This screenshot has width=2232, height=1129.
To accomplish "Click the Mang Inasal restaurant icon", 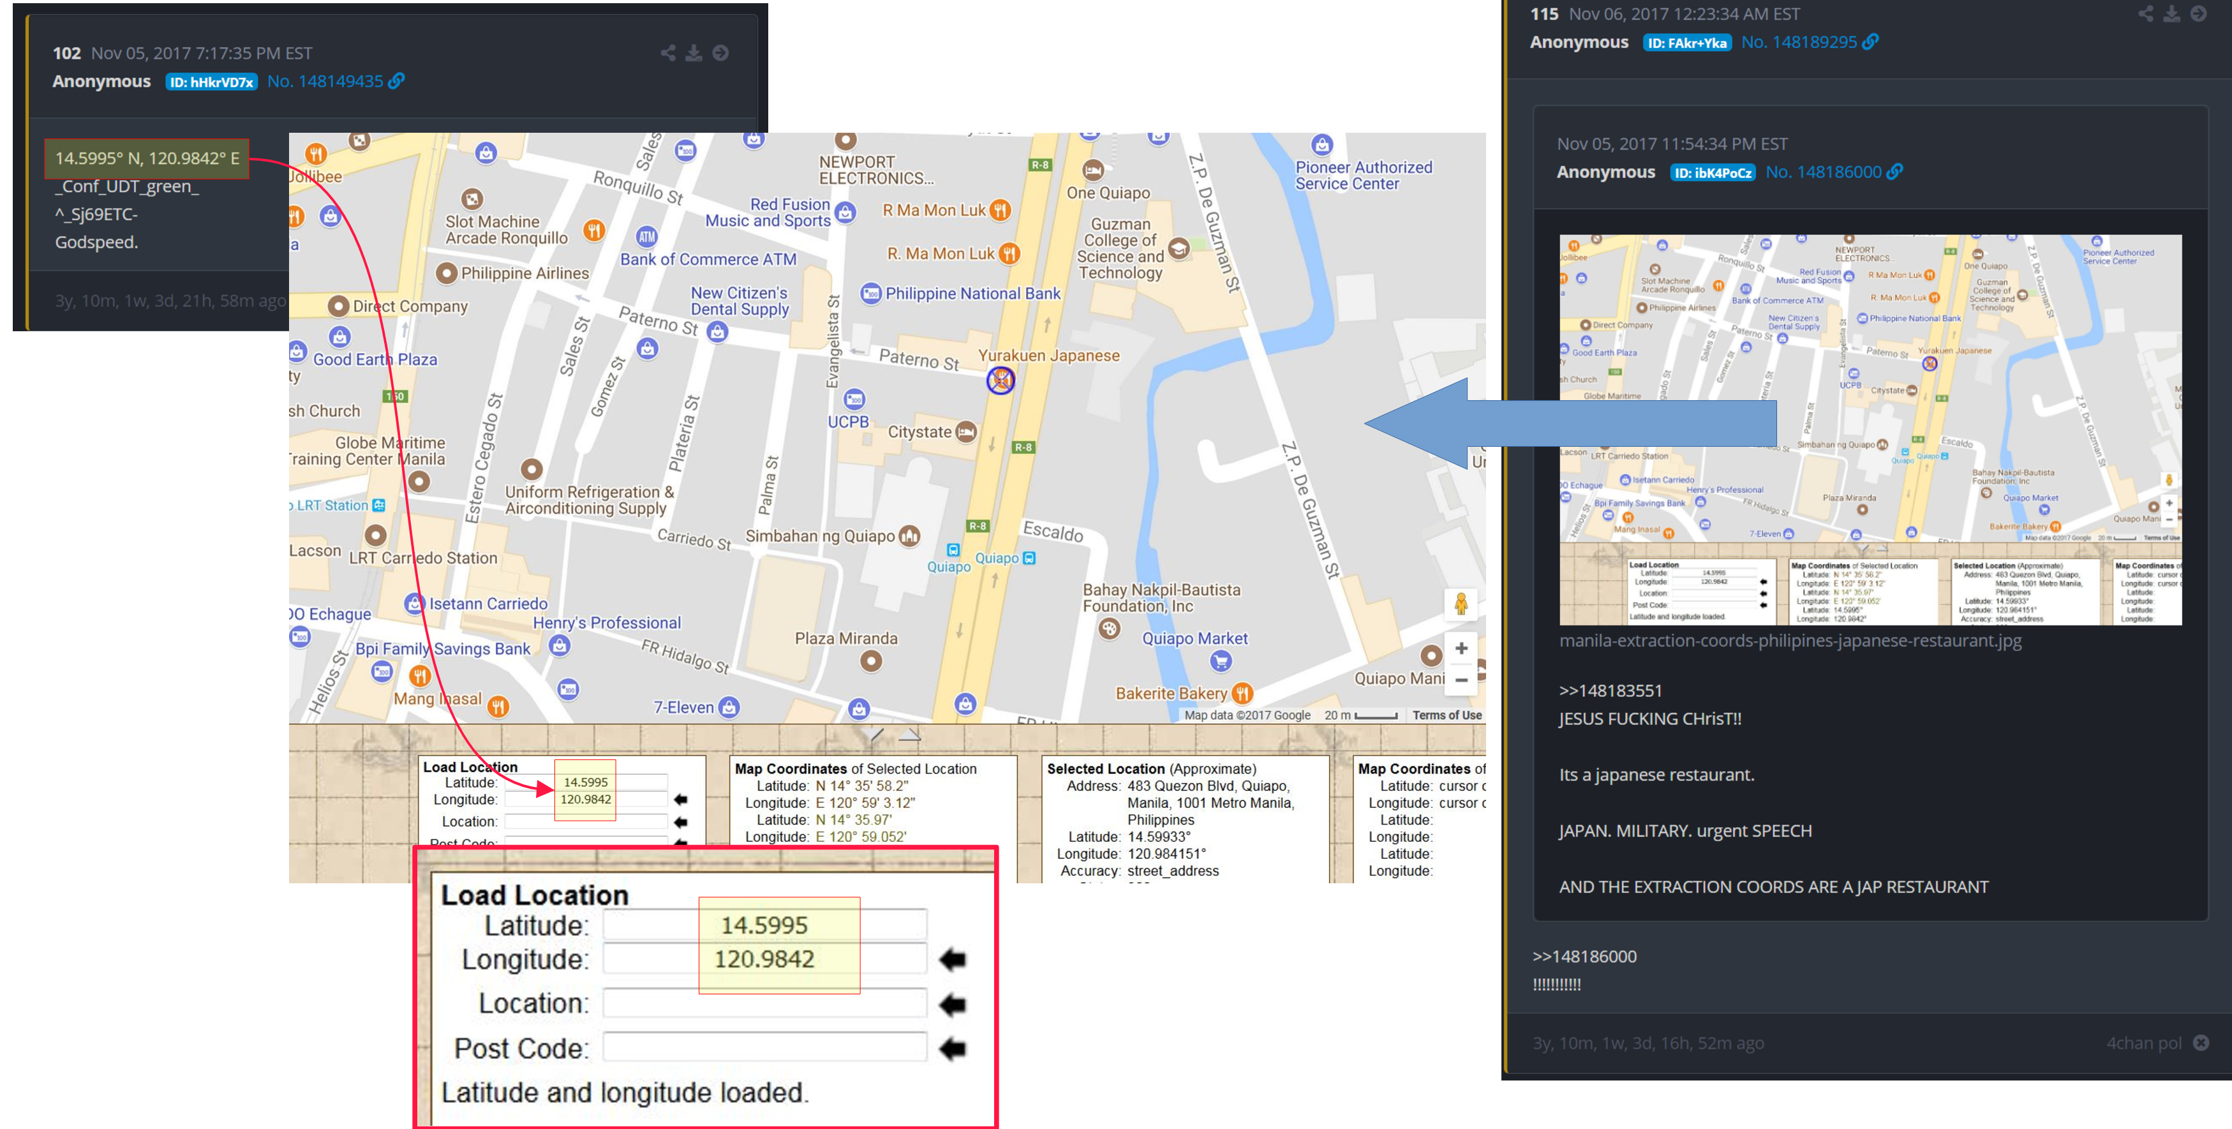I will pos(497,706).
